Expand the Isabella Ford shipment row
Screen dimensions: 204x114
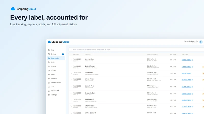coord(71,87)
